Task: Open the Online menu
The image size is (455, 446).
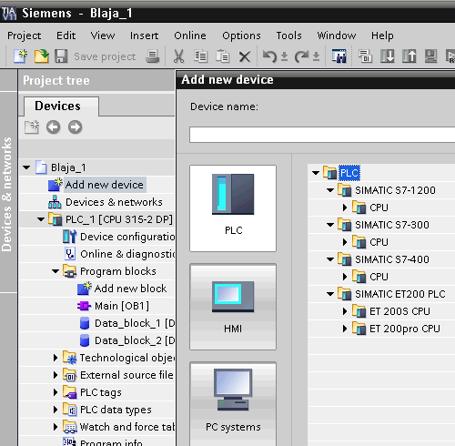Action: [190, 35]
